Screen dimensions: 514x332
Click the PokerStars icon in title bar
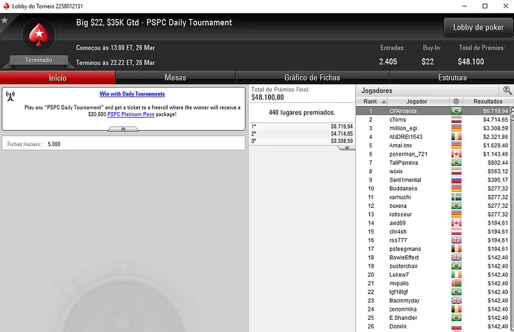click(x=6, y=6)
